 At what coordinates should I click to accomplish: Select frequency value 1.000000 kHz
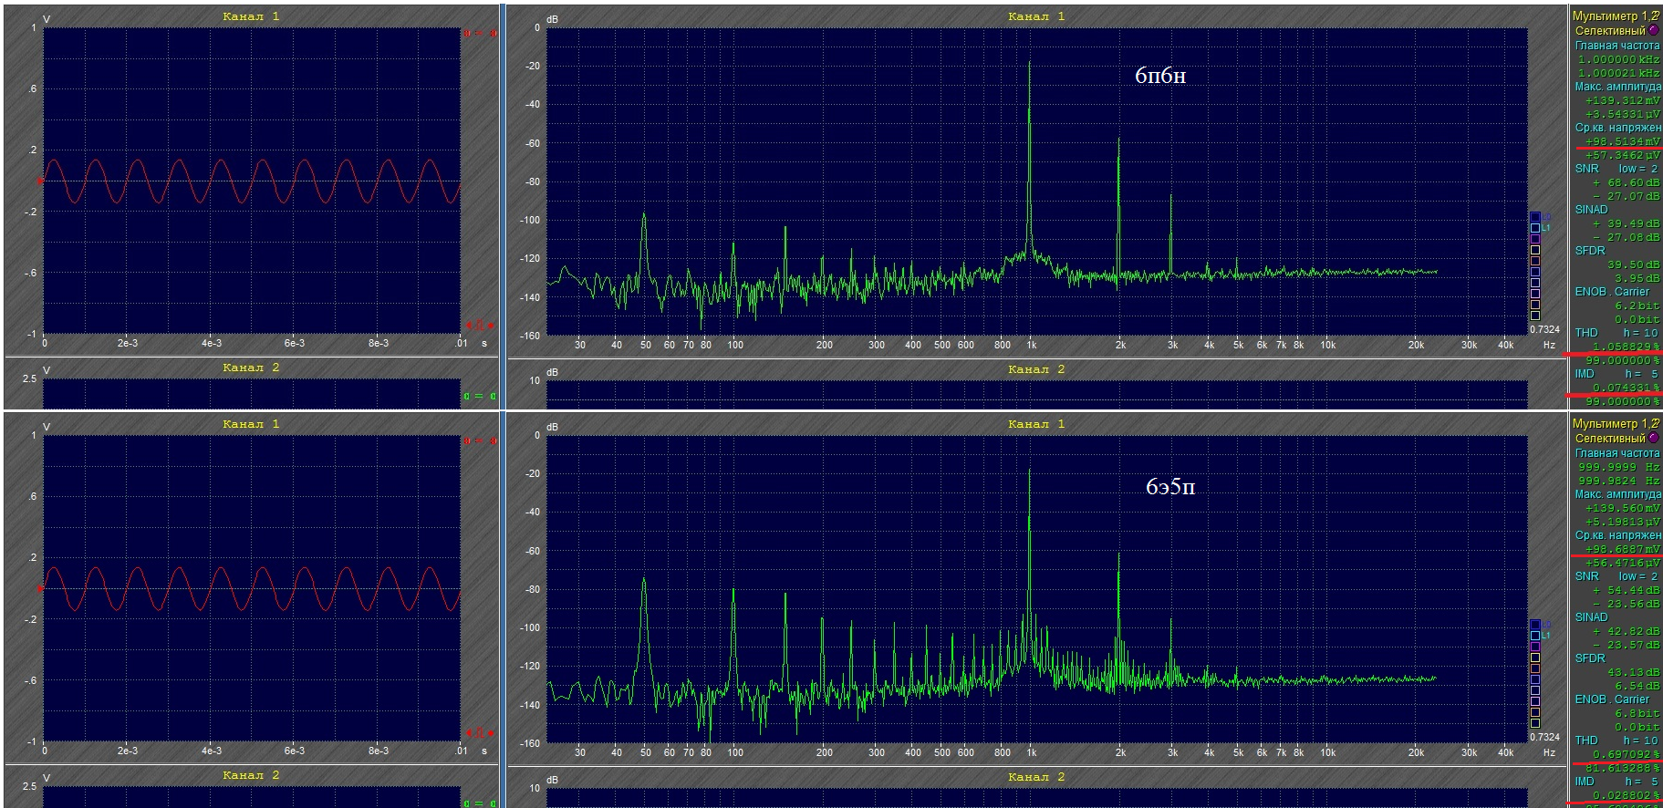point(1619,59)
